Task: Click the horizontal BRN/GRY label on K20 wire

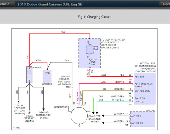Action: click(x=119, y=89)
